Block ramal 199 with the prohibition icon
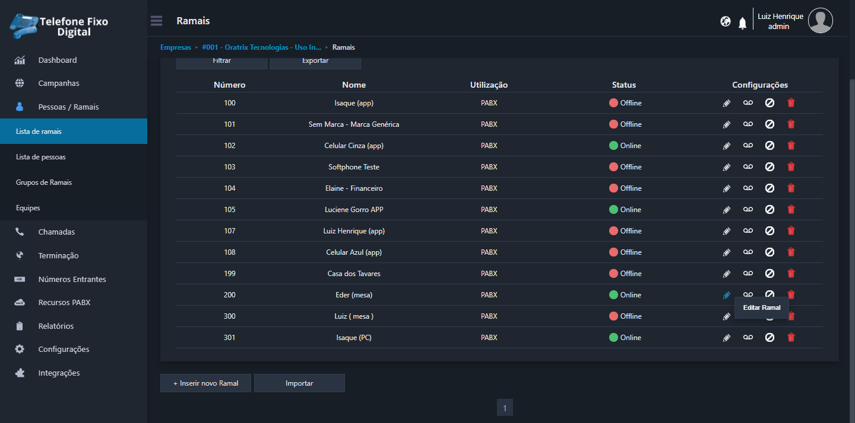 pos(769,274)
